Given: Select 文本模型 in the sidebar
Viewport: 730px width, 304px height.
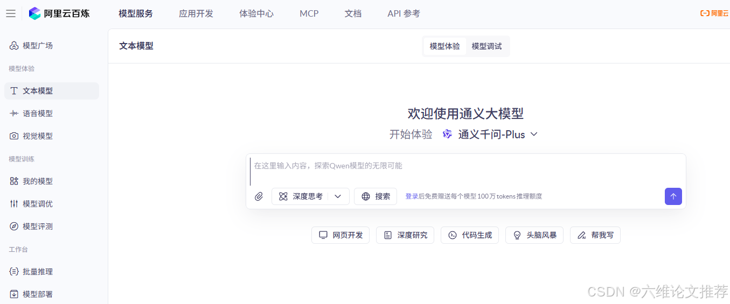Looking at the screenshot, I should click(x=52, y=91).
